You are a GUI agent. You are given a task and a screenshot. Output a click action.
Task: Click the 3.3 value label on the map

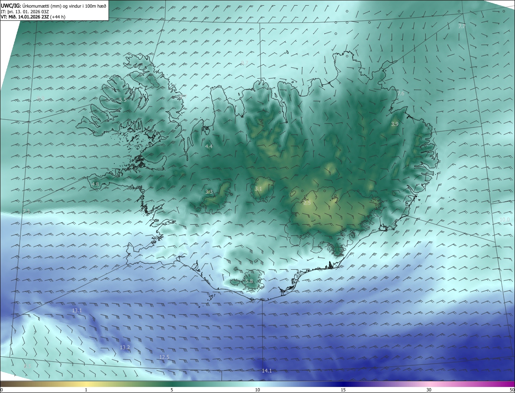tap(209, 192)
